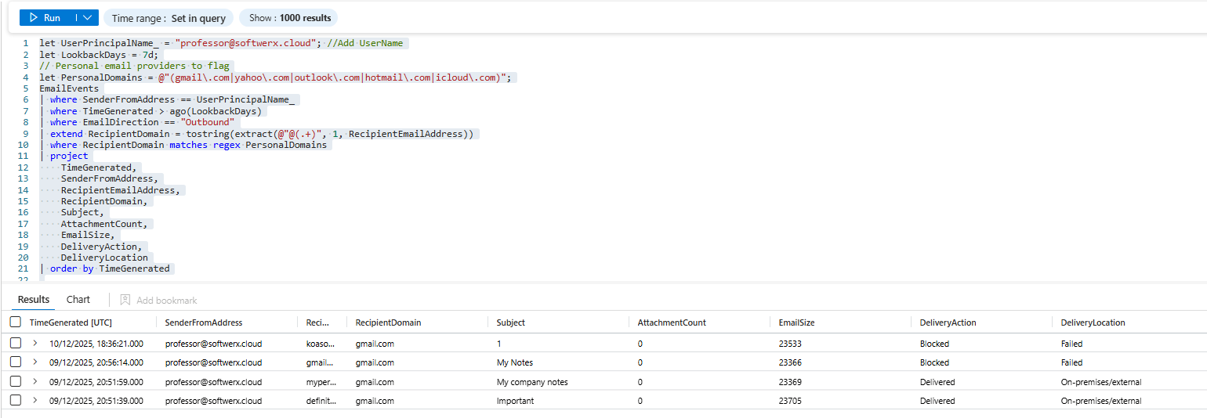The width and height of the screenshot is (1207, 418).
Task: Open the Run button dropdown arrow
Action: [88, 18]
